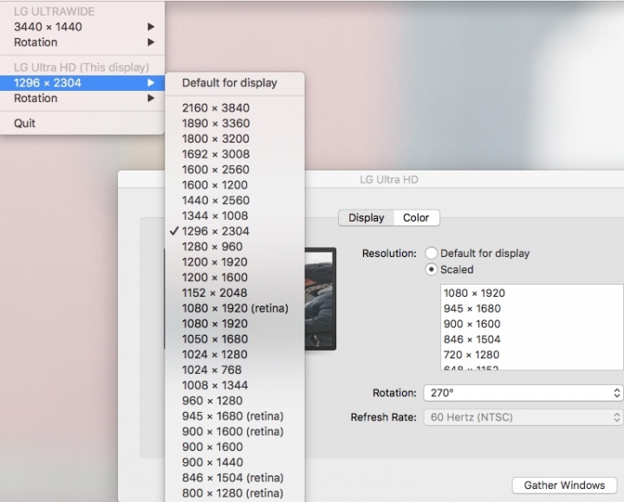Pick 1200 × 1920 resolution
Image resolution: width=624 pixels, height=502 pixels.
pos(235,262)
